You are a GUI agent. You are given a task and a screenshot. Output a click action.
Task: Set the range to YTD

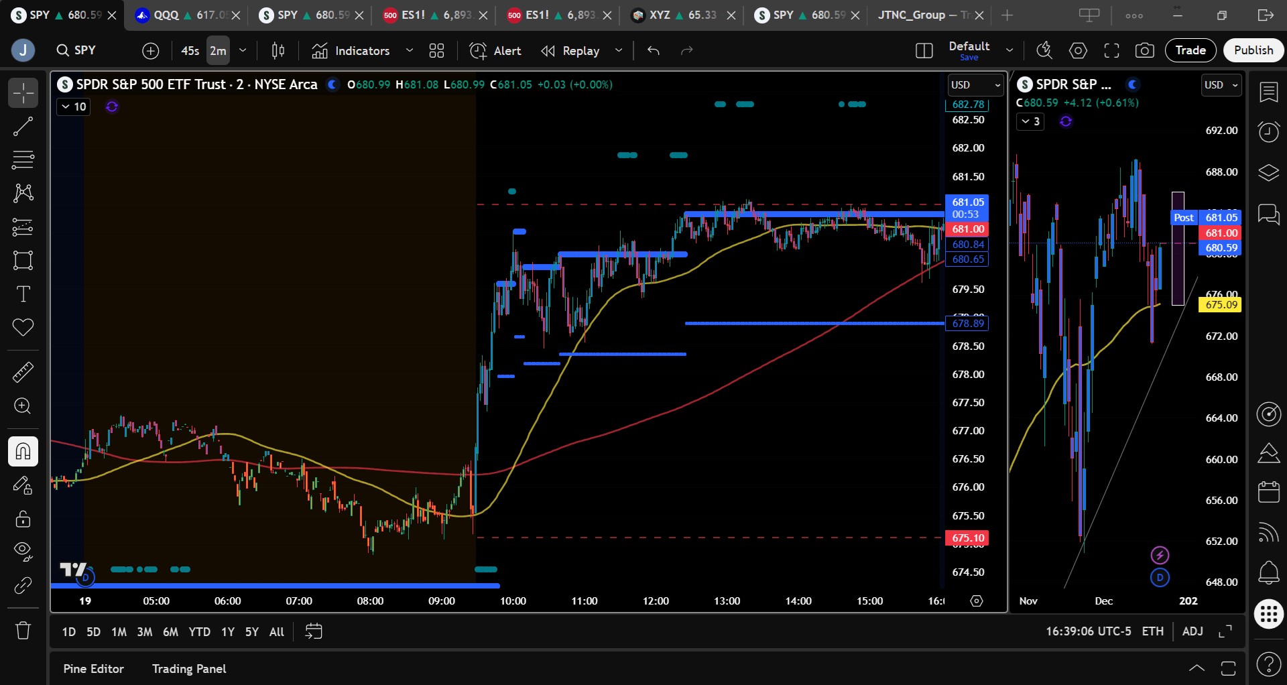click(199, 631)
